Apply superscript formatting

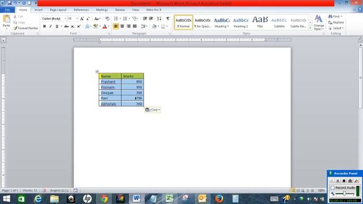pos(79,27)
